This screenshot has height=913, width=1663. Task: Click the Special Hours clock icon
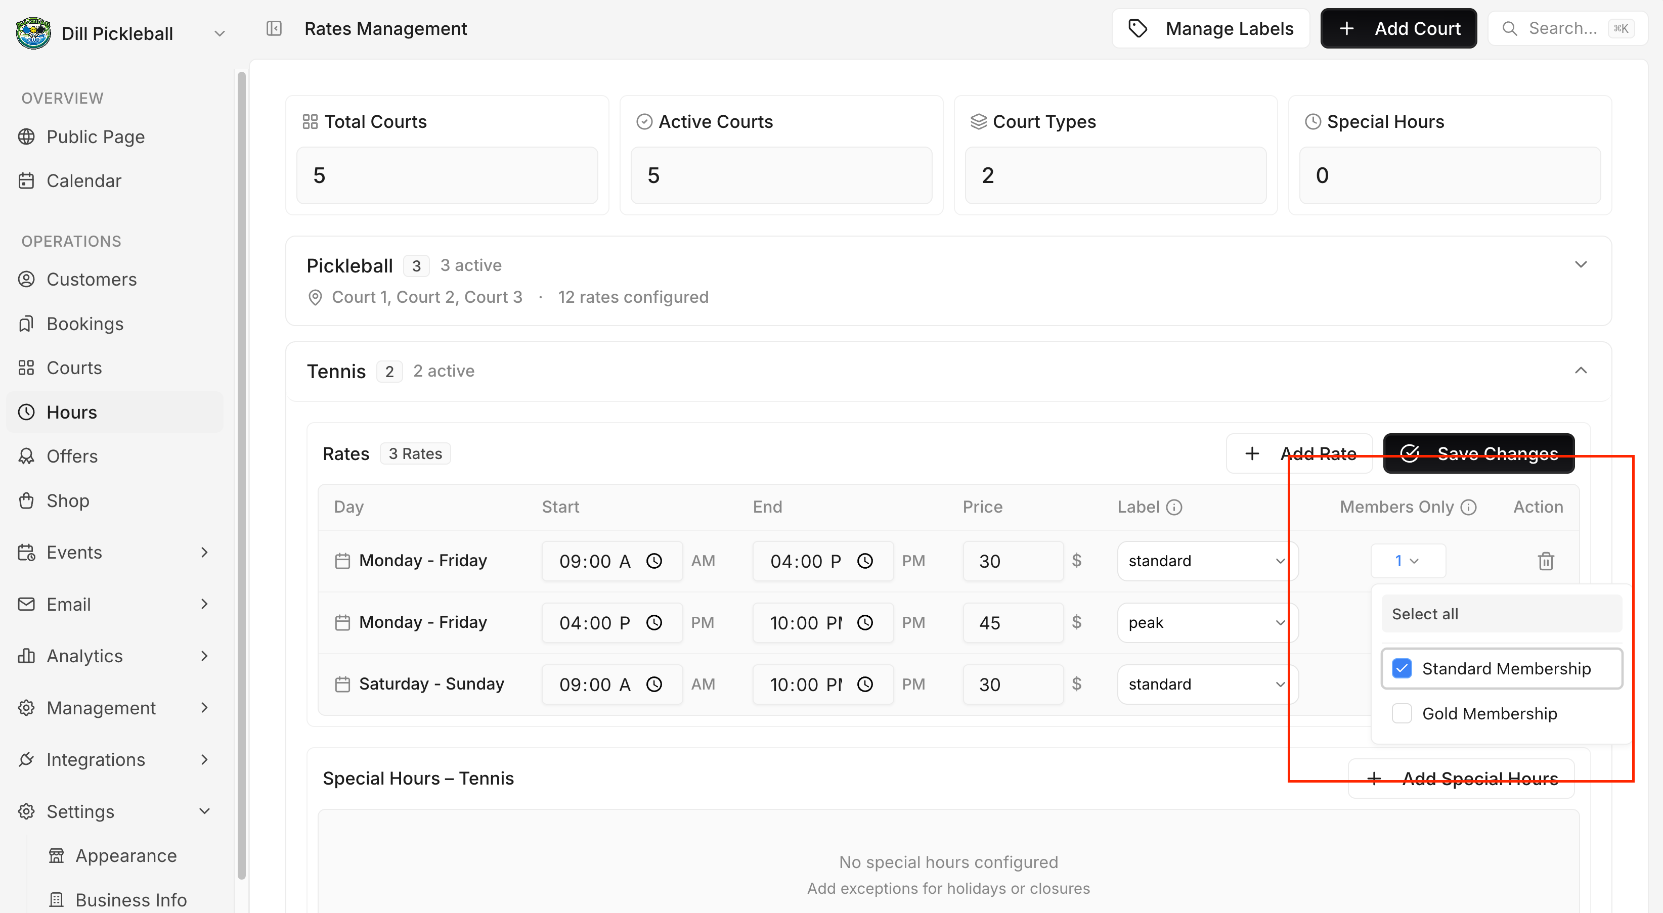pyautogui.click(x=1313, y=122)
